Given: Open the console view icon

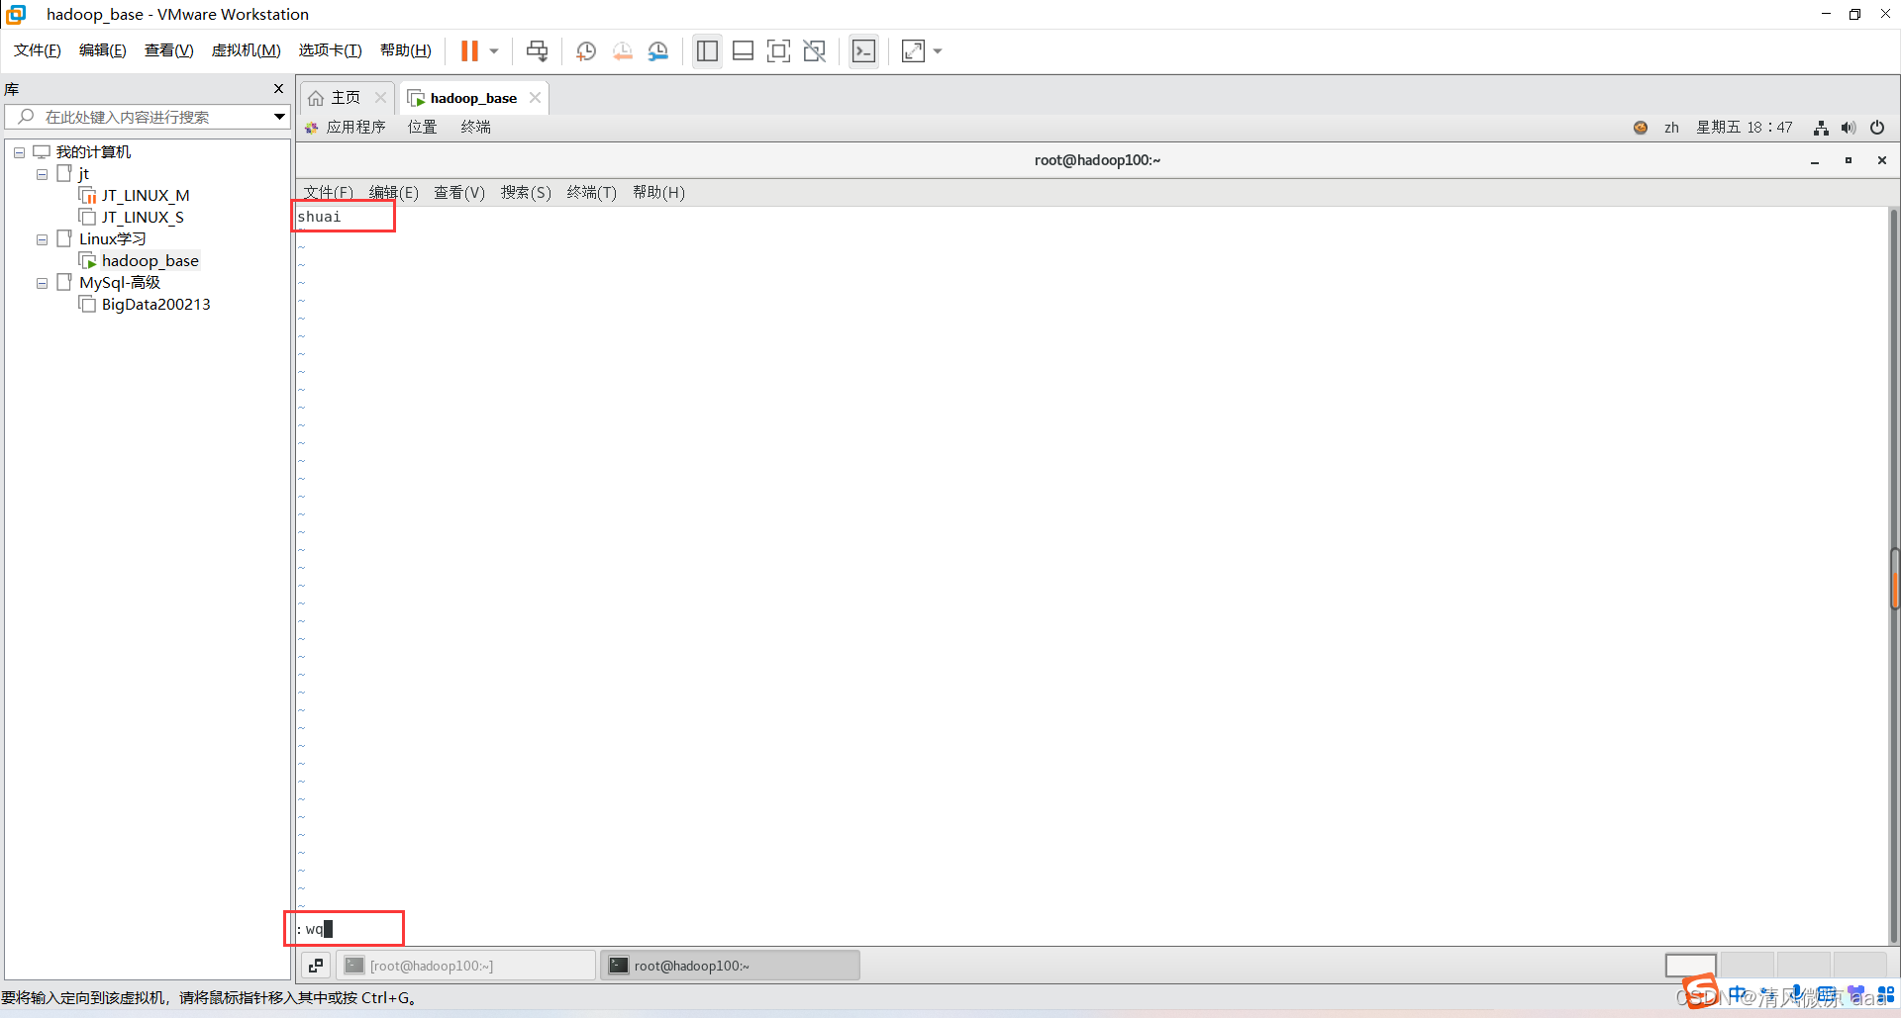Looking at the screenshot, I should point(863,50).
